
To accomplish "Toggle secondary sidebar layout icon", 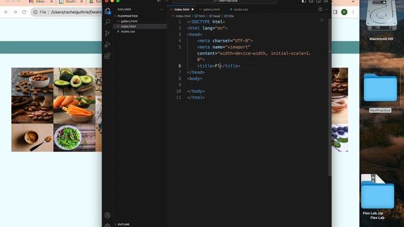I will (x=319, y=1).
